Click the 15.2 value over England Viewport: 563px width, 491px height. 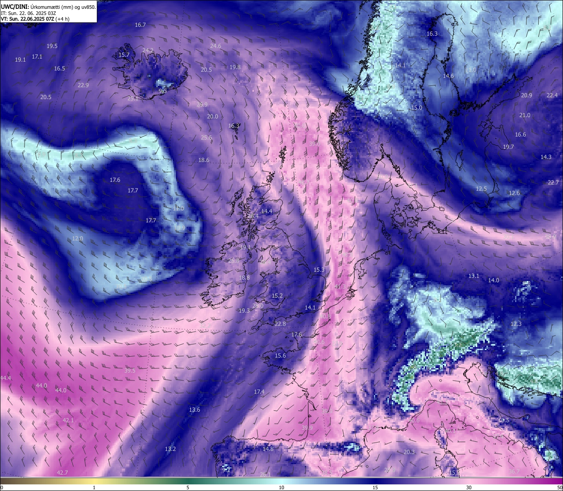click(277, 295)
